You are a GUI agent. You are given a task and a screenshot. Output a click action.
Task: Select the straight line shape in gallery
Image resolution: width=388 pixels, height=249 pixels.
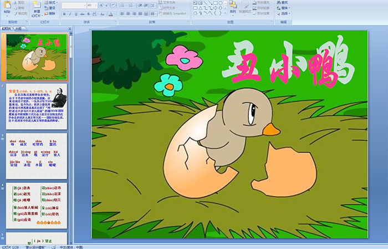coord(206,3)
